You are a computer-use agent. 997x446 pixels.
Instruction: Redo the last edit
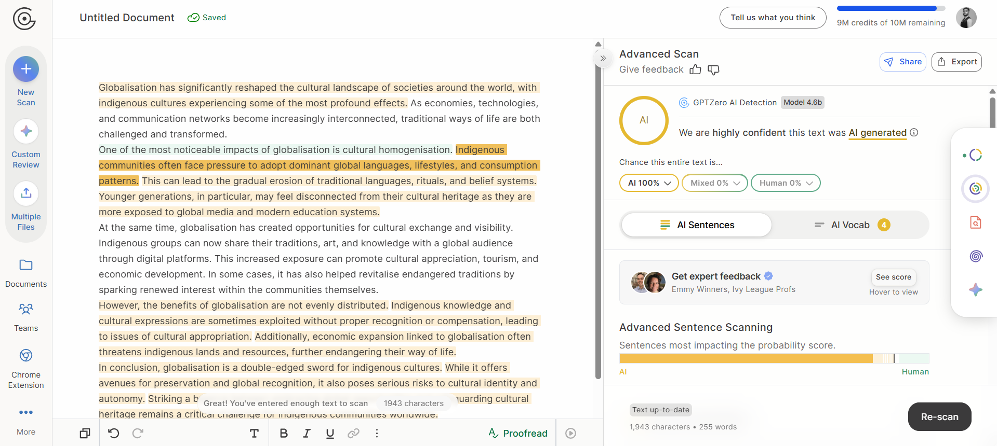coord(138,433)
